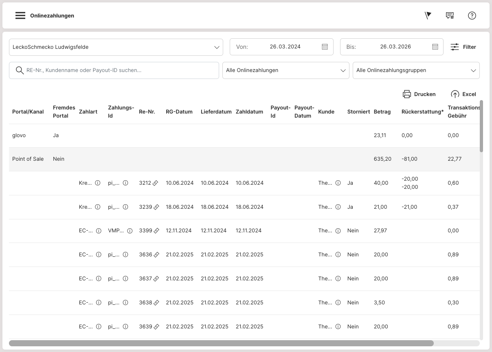This screenshot has height=352, width=492.
Task: Open the Alle Onlinezahlungsgruppen dropdown
Action: (416, 70)
